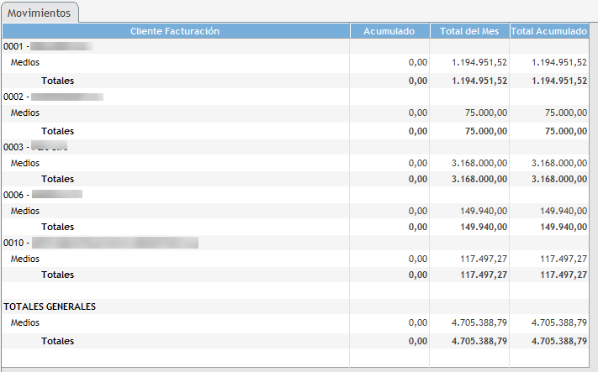Click the Acumulado 0,00 cell for 0001 Medios
The height and width of the screenshot is (372, 598).
click(418, 63)
